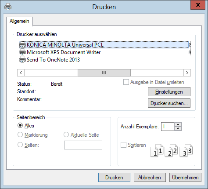Select the Microsoft XPS Document Writer printer icon
Viewport: 208px width, 189px height.
pos(22,52)
